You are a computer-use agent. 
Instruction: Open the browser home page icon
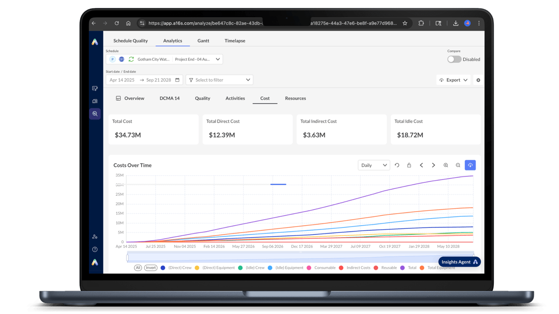128,23
